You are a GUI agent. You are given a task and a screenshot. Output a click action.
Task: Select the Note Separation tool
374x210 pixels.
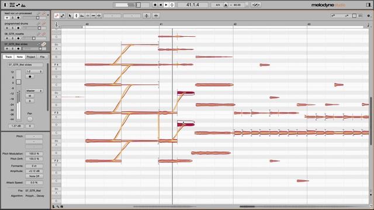click(x=99, y=16)
